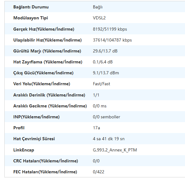Select the 9.1/13.7 dBm output power value
The height and width of the screenshot is (178, 185).
(x=106, y=73)
